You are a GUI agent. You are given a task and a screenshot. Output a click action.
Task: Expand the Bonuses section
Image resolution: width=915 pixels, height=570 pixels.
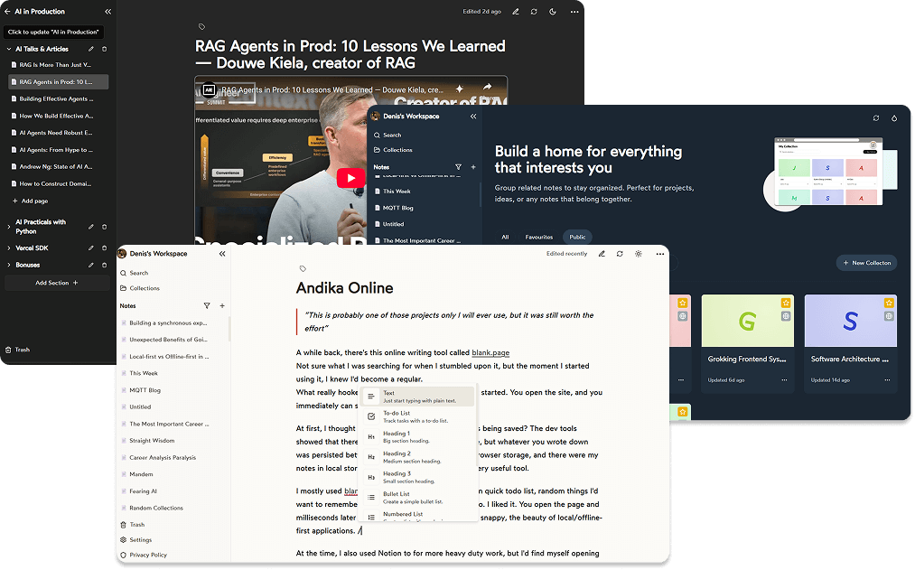[x=9, y=265]
